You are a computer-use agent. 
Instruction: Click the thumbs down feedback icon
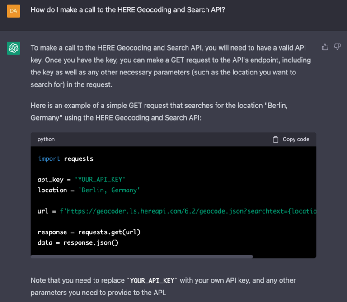tap(337, 47)
